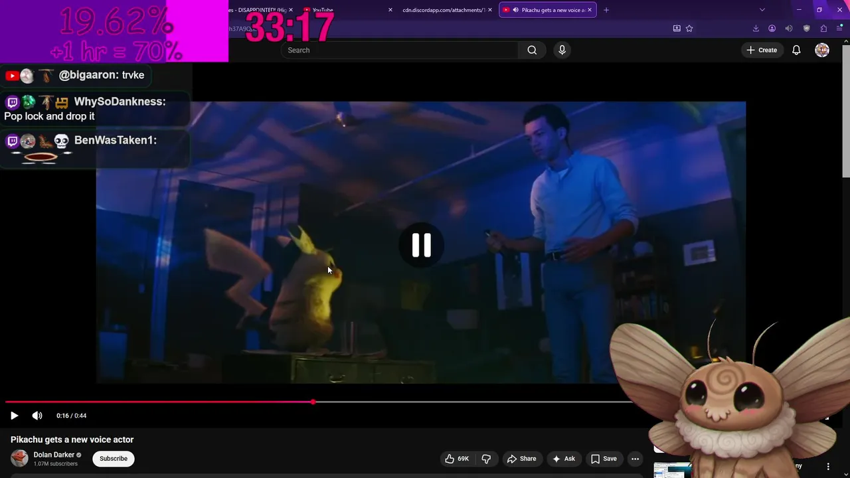Screen dimensions: 850x478
Task: Open the recommended video thumbnail
Action: click(x=672, y=470)
